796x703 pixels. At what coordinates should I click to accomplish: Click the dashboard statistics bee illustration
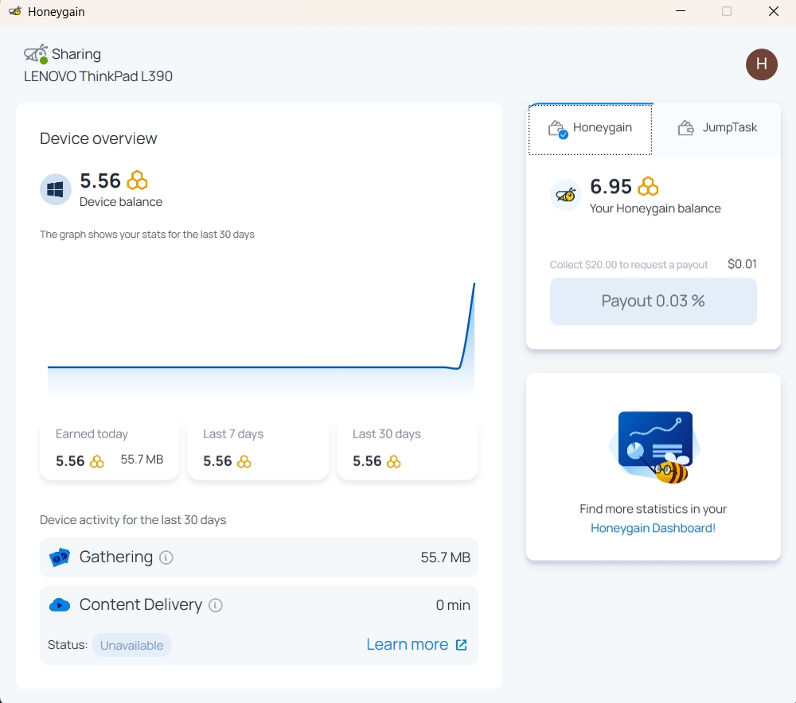click(x=654, y=448)
